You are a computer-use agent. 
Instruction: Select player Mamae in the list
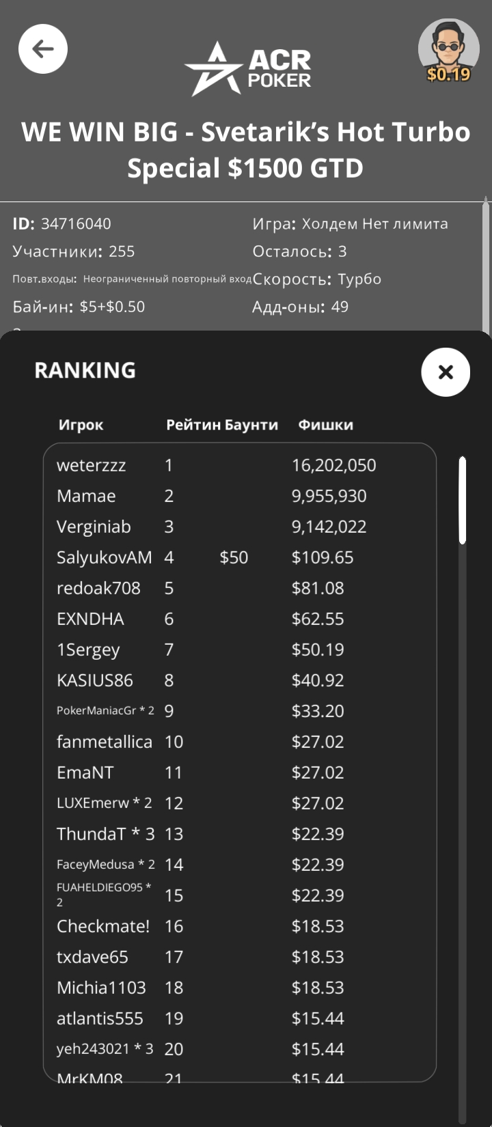(x=86, y=497)
